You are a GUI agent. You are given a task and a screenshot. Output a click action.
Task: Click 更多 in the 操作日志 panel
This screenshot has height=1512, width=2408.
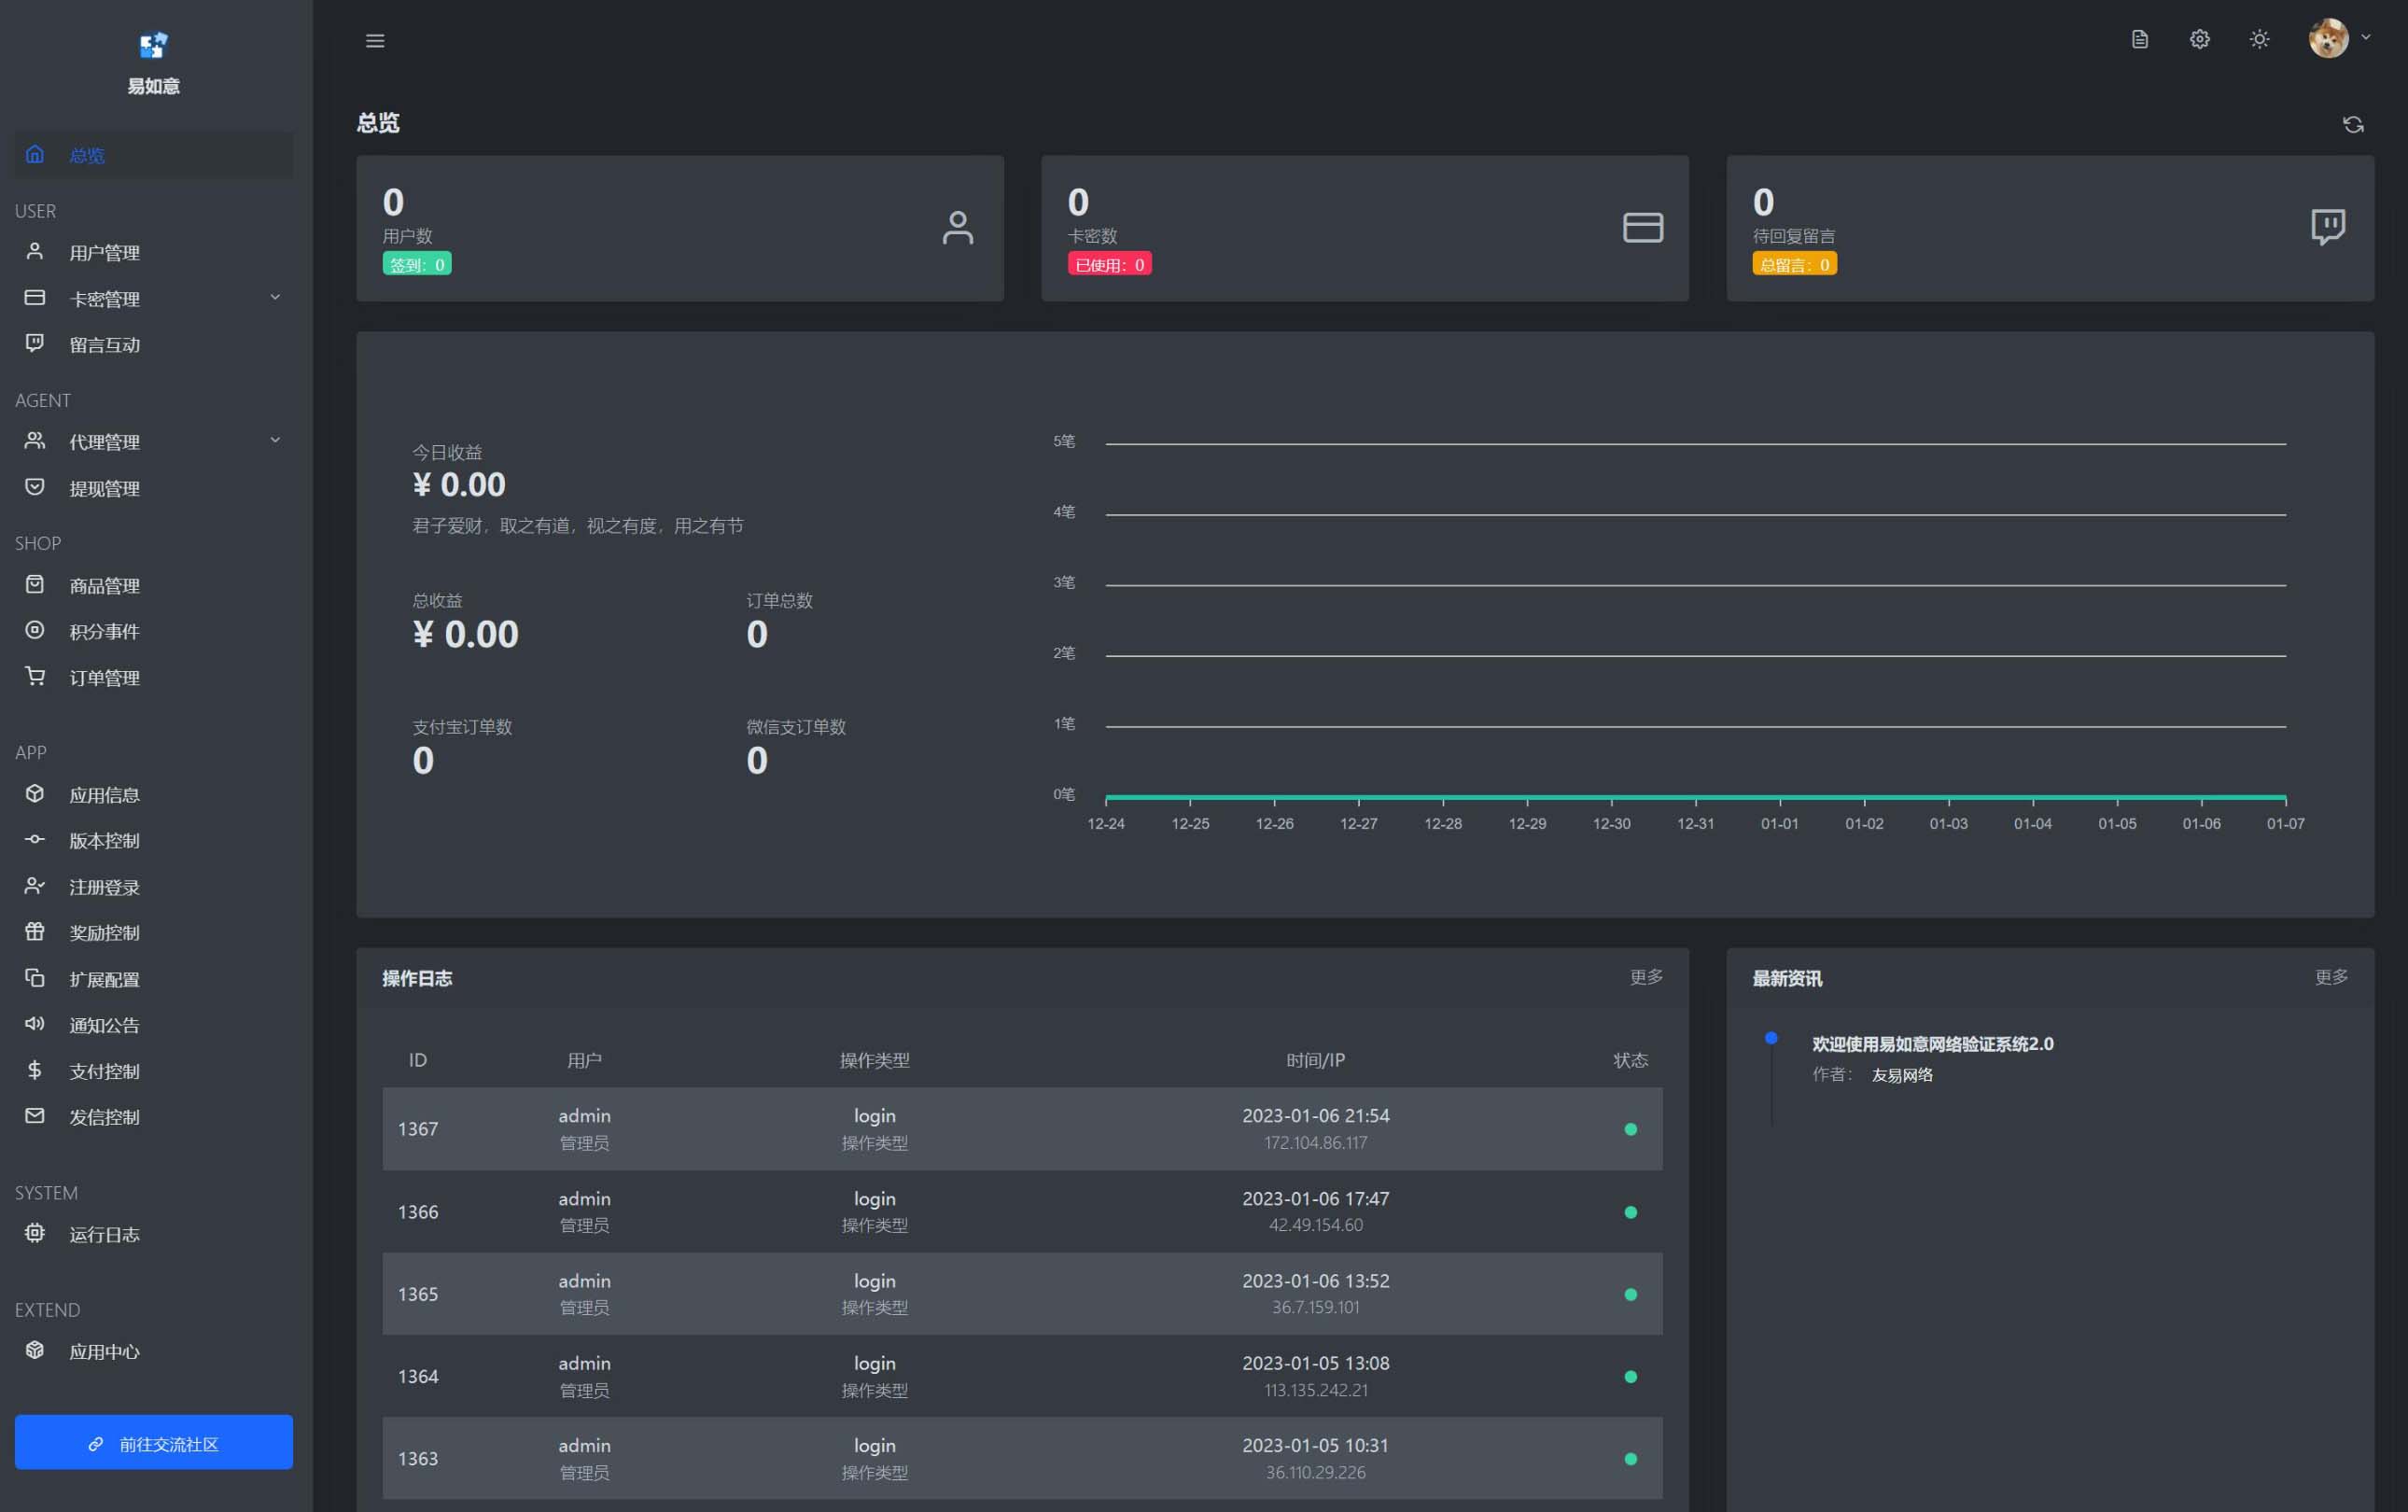pos(1646,977)
